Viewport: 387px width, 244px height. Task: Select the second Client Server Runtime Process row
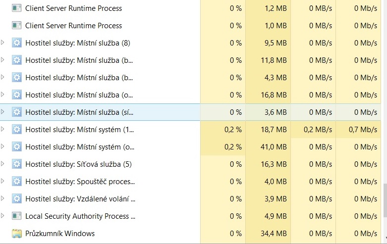click(x=73, y=26)
